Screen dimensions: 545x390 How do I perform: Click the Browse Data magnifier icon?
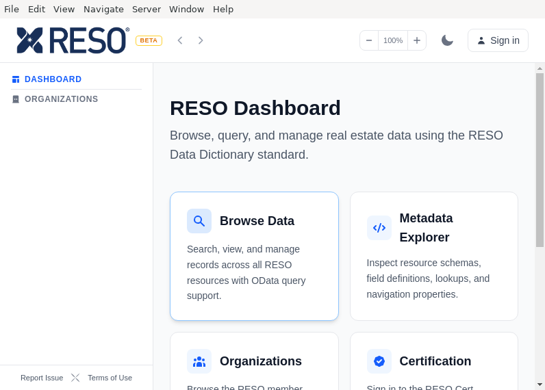click(x=199, y=221)
